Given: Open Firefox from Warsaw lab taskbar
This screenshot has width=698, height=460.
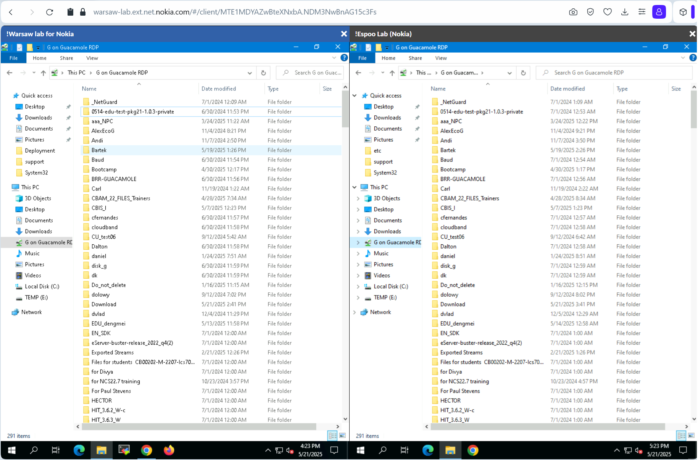Looking at the screenshot, I should click(x=169, y=450).
